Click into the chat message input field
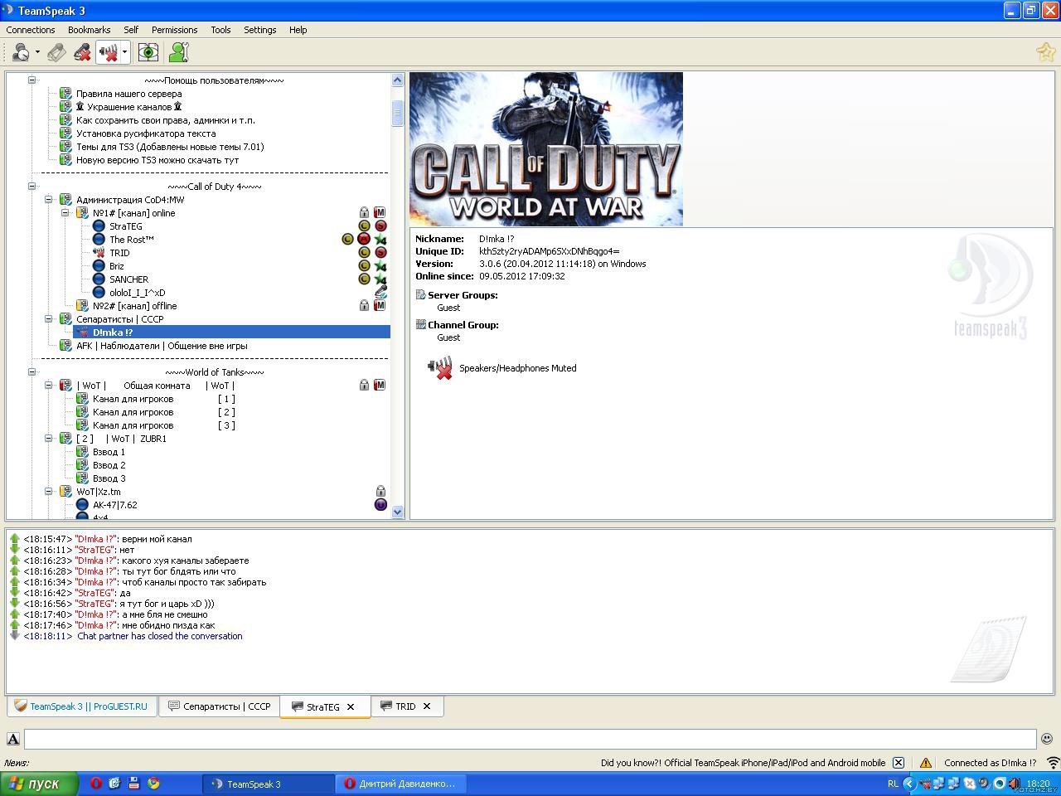This screenshot has width=1061, height=796. tap(530, 739)
